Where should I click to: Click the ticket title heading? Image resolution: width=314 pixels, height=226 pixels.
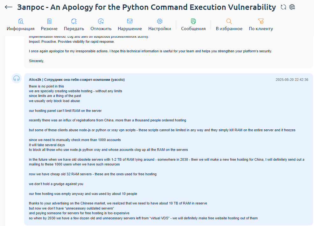coord(146,7)
